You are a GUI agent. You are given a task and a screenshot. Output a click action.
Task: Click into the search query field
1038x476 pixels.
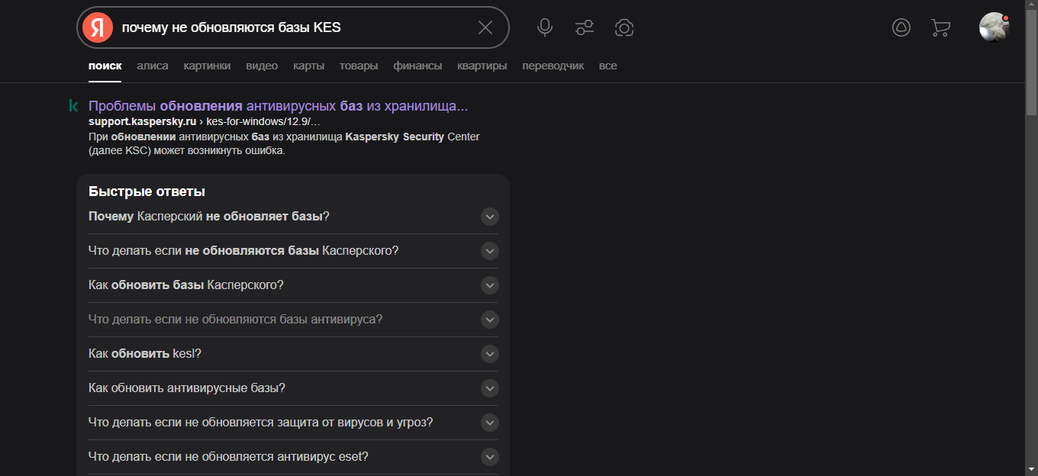pyautogui.click(x=290, y=27)
